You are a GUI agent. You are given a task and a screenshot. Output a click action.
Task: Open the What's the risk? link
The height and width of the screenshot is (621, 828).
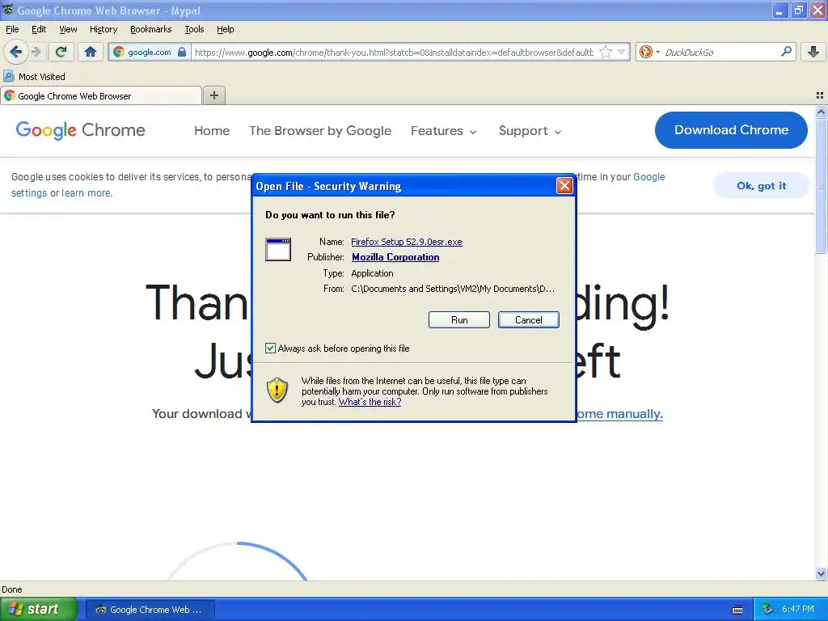pos(370,401)
